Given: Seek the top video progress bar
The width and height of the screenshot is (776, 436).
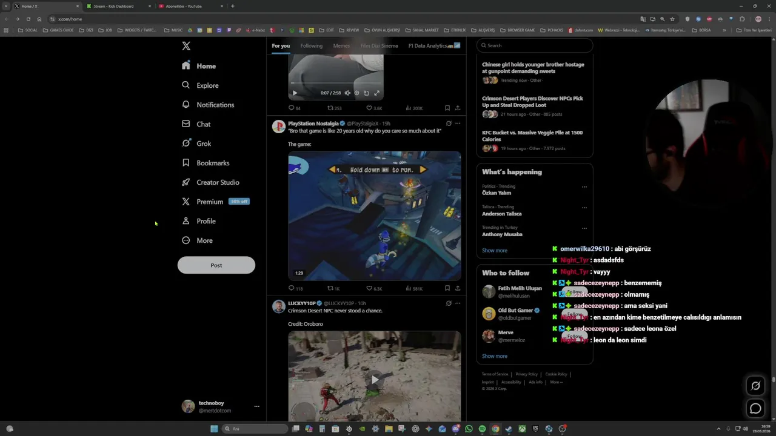Looking at the screenshot, I should click(x=336, y=83).
